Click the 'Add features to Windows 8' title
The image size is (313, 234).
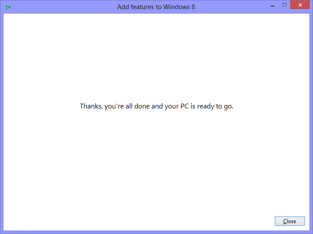coord(156,7)
